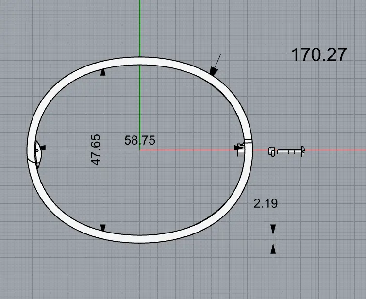Click the origin where red and green axes meet
Image resolution: width=366 pixels, height=299 pixels.
(140, 149)
